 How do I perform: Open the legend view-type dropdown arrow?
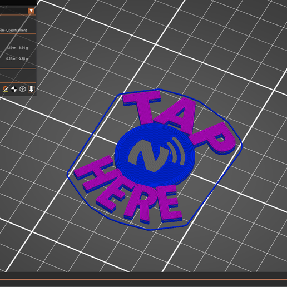click(31, 11)
